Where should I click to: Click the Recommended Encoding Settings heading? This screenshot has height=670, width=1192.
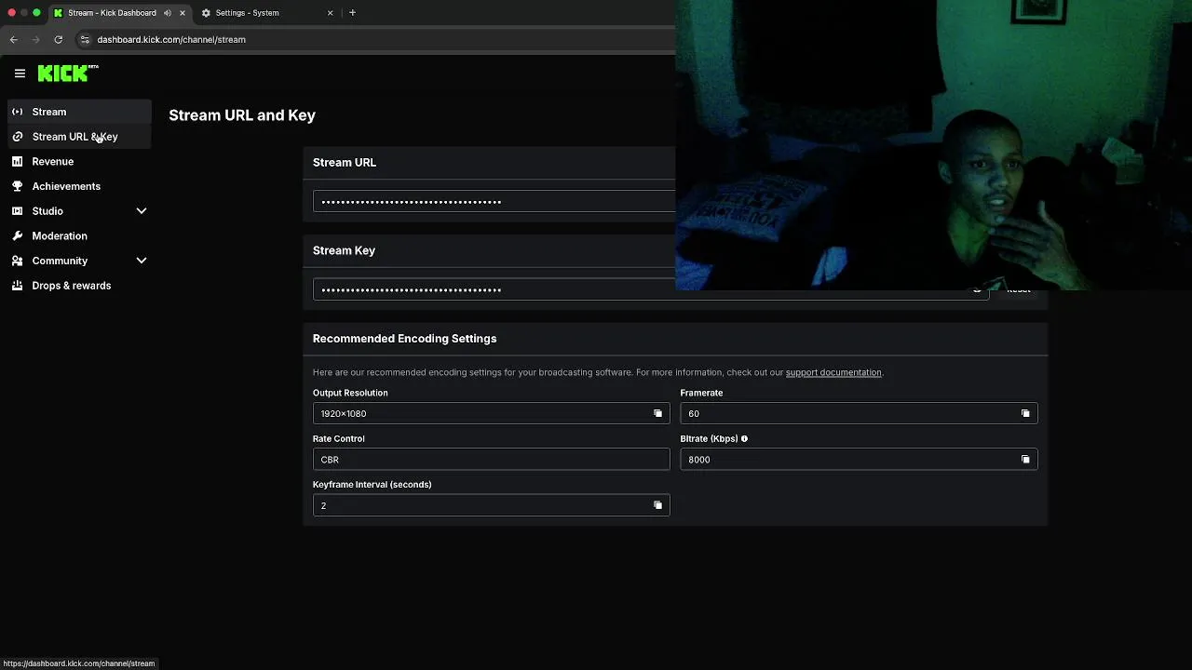[404, 339]
